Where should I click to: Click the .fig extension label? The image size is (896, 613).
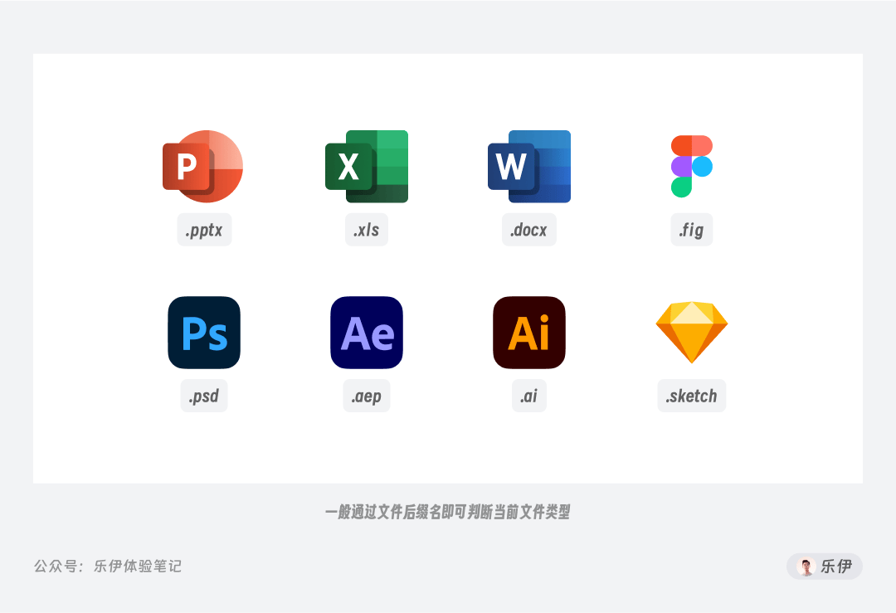click(691, 230)
